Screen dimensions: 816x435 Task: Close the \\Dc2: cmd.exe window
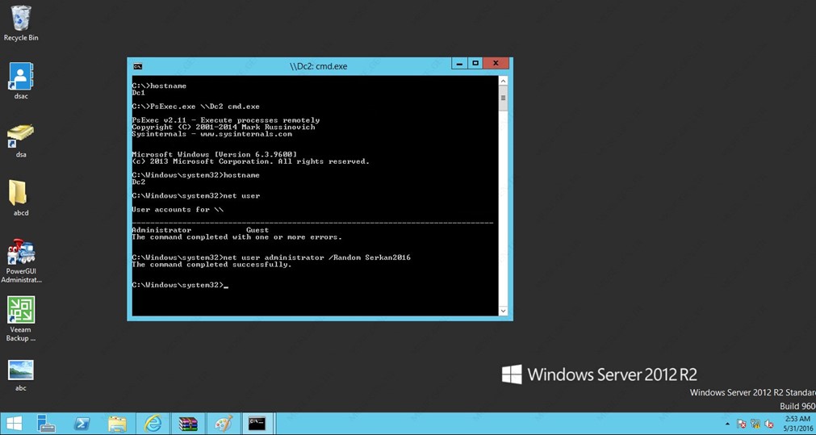coord(496,64)
